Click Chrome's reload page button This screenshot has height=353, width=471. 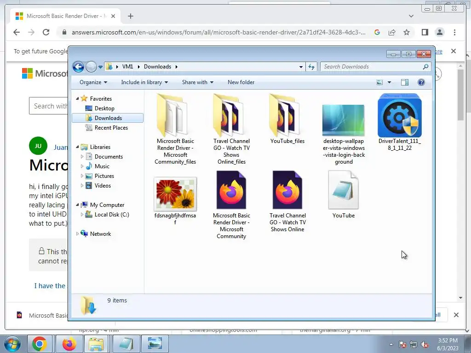(x=46, y=32)
